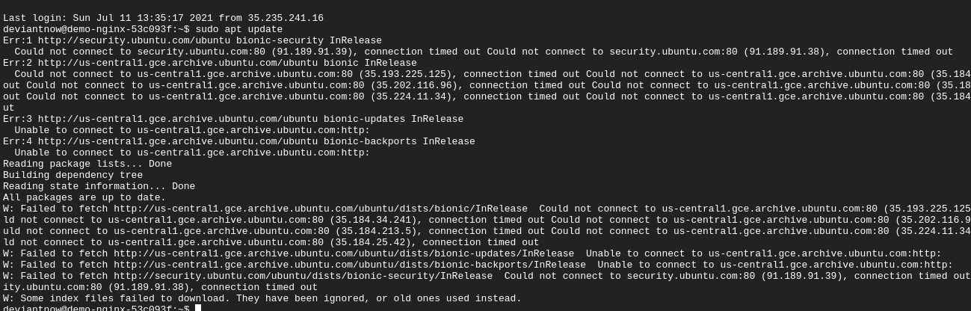Click the "sudo apt update" command text
This screenshot has height=311, width=971.
point(239,29)
